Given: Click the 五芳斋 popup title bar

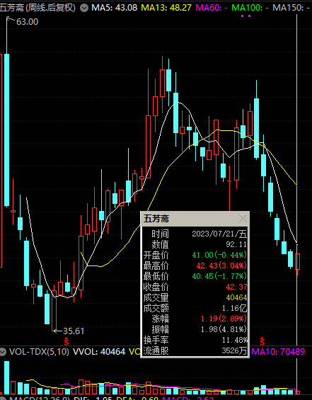Looking at the screenshot, I should [190, 219].
